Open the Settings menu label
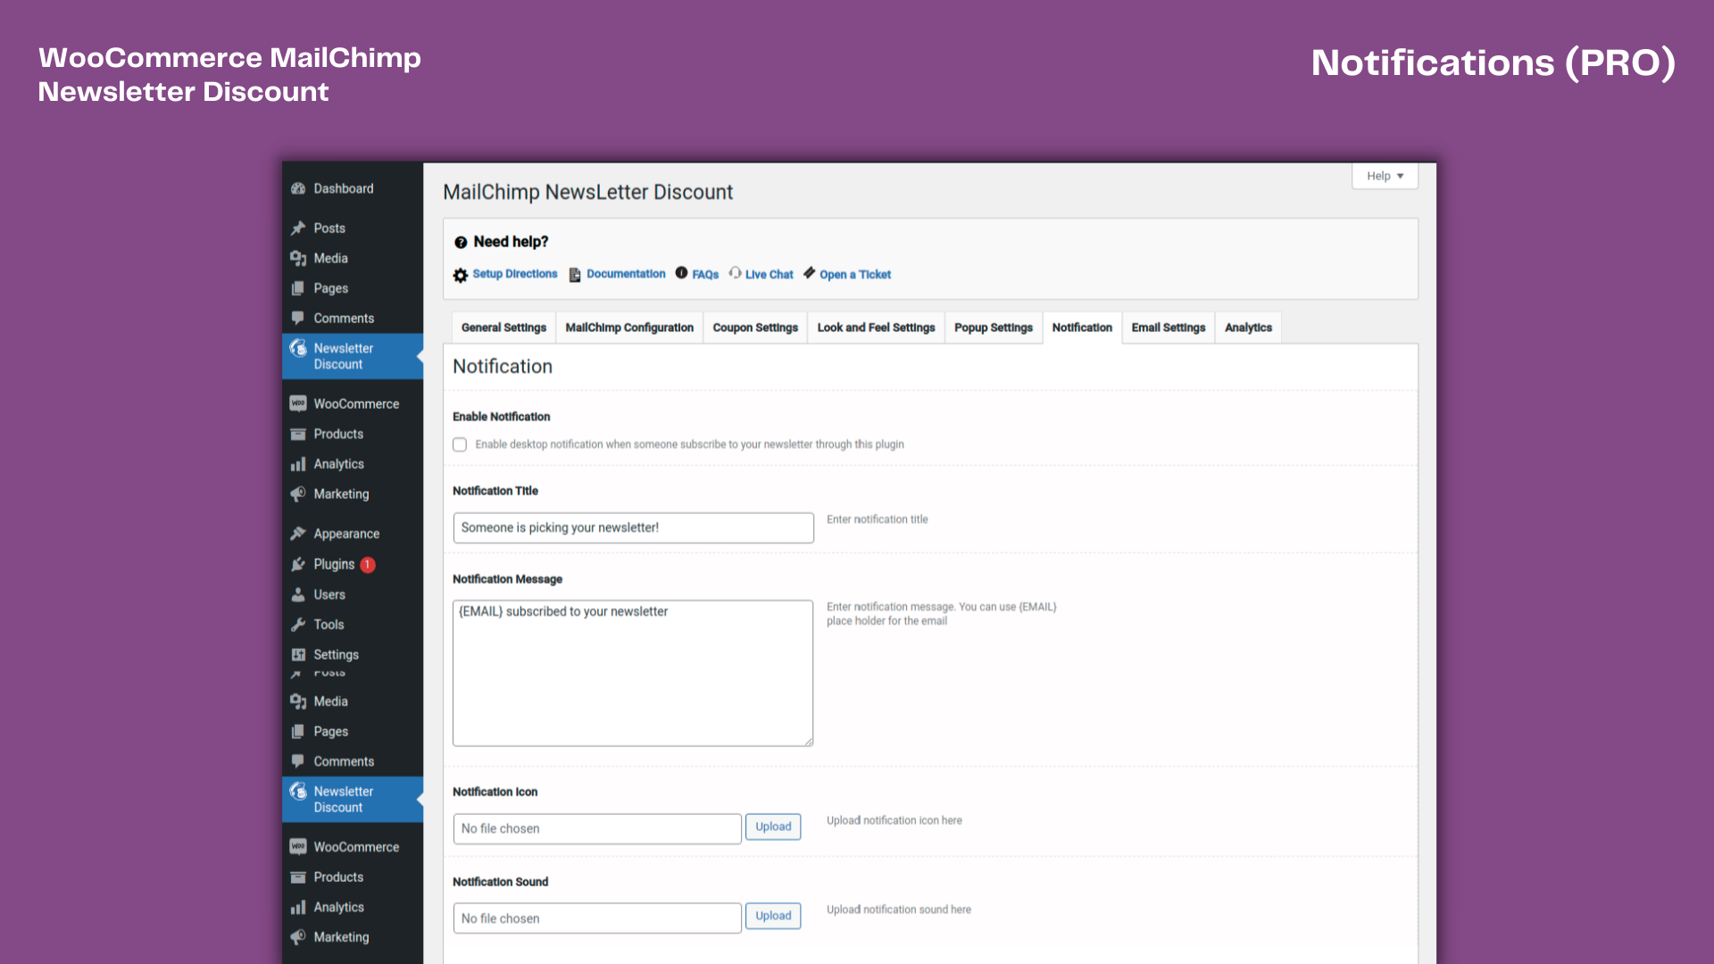The height and width of the screenshot is (964, 1714). tap(336, 654)
